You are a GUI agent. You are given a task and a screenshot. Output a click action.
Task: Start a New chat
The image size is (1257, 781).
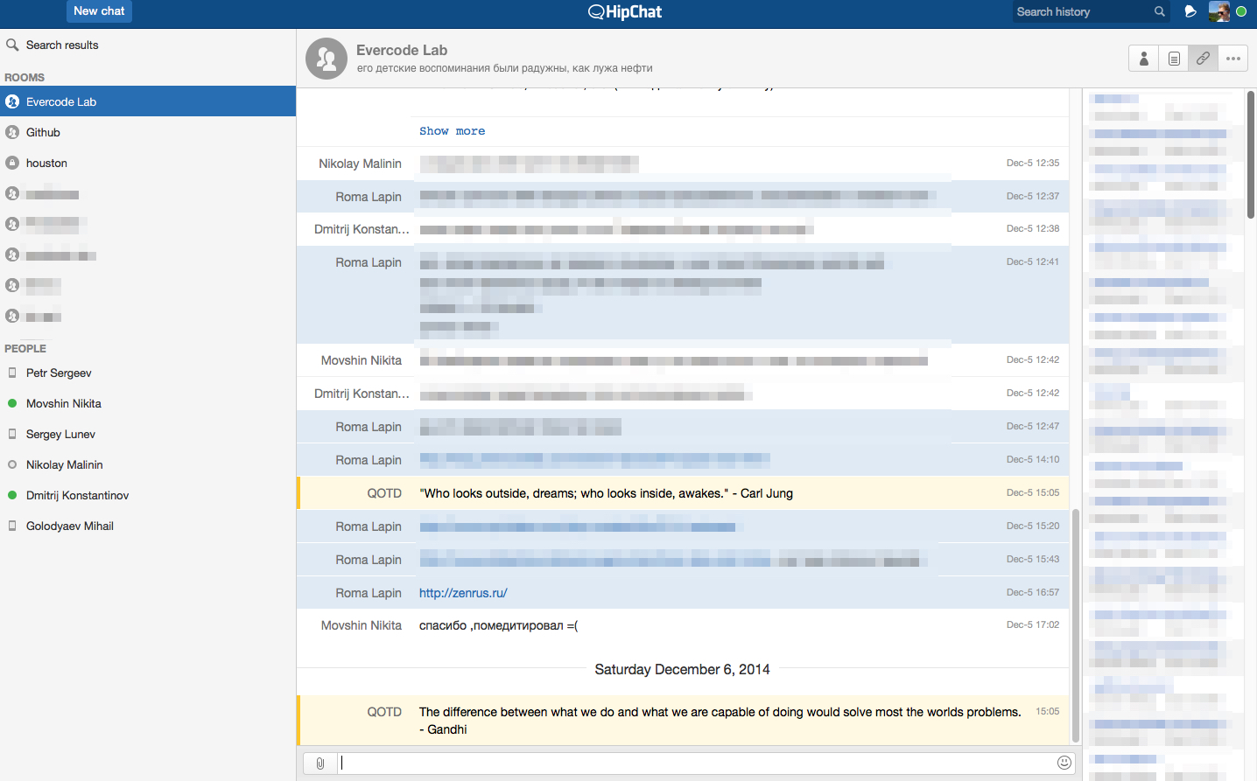(x=99, y=11)
